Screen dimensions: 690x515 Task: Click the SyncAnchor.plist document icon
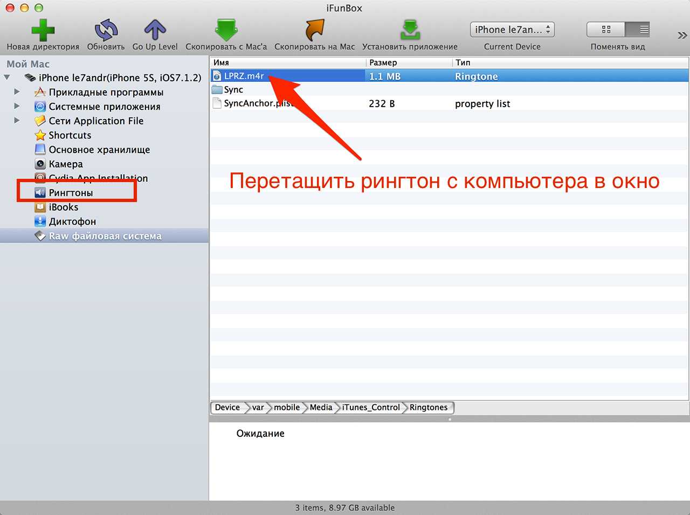point(217,103)
